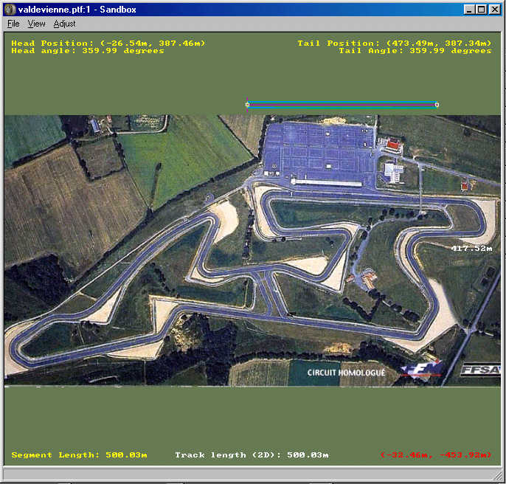Viewport: 506px width, 484px height.
Task: Click the Tail Angle 359.99 degrees text
Action: [415, 51]
